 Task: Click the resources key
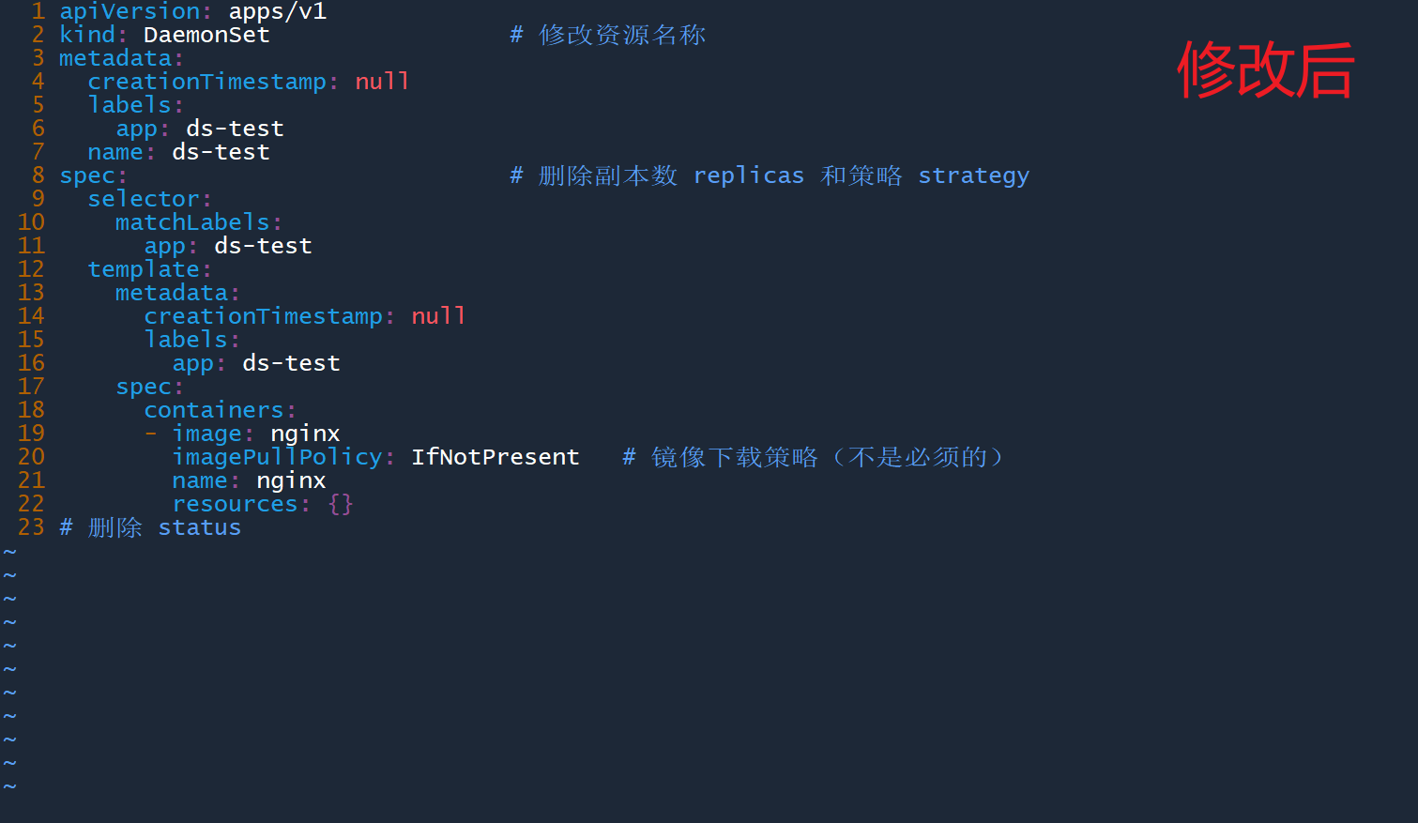[235, 504]
